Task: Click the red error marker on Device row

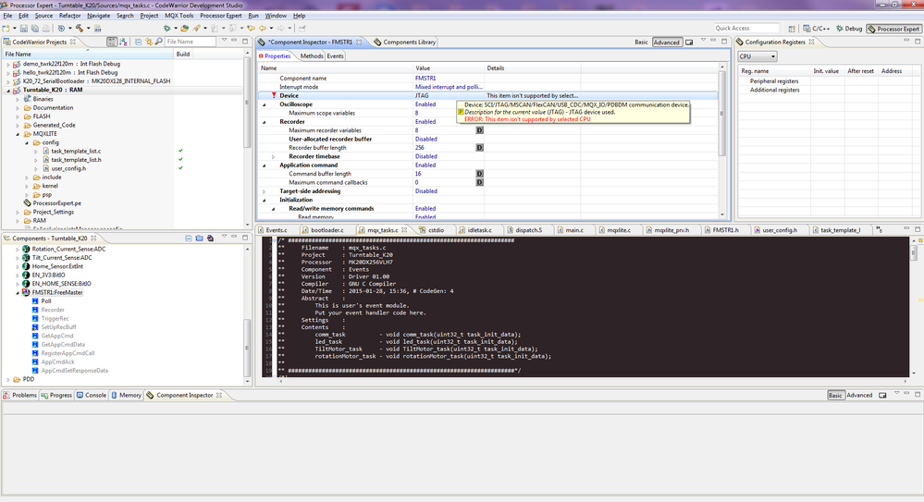Action: pos(274,95)
